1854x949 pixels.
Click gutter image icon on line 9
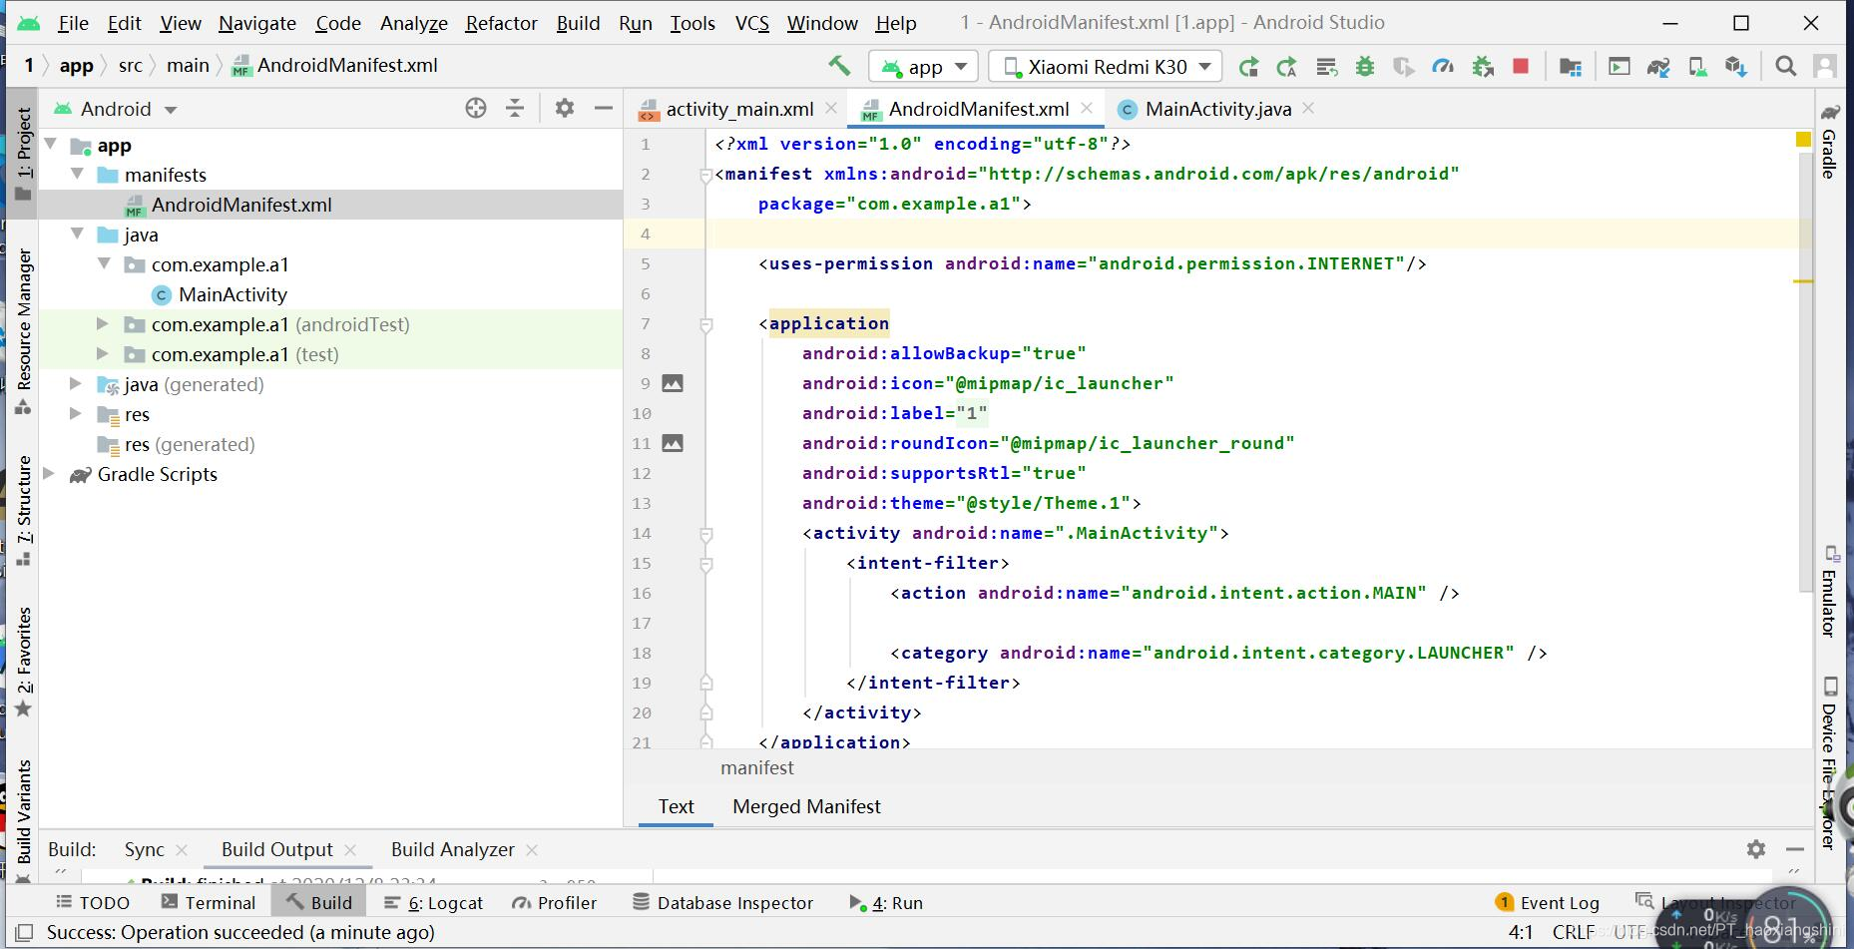click(674, 383)
